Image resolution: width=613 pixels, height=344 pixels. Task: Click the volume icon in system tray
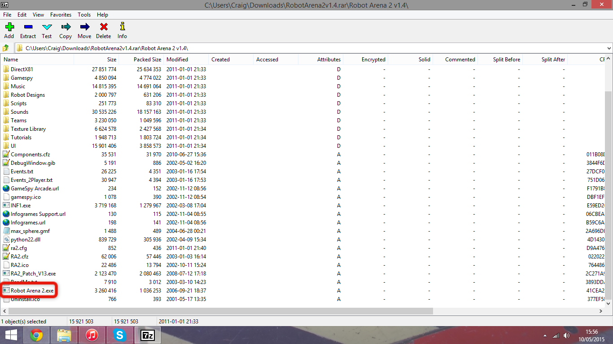coord(566,335)
